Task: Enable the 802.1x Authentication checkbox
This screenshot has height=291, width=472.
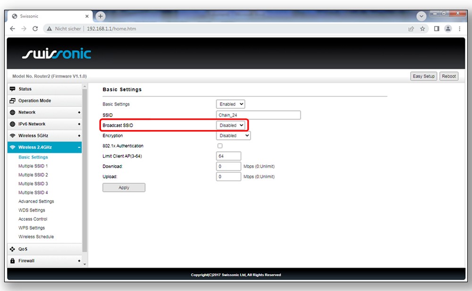Action: click(219, 146)
